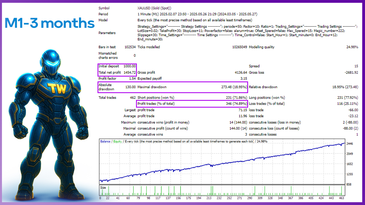The height and width of the screenshot is (205, 365).
Task: Click the 'Size' label in the volume panel
Action: coord(103,188)
